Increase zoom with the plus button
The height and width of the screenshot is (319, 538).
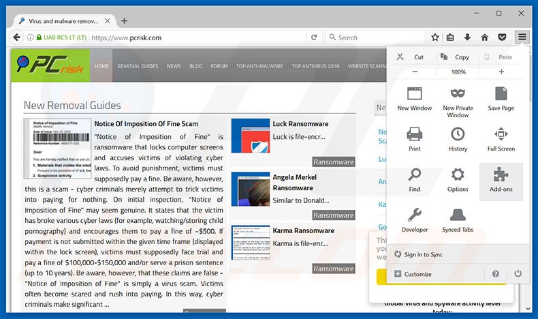pos(501,72)
